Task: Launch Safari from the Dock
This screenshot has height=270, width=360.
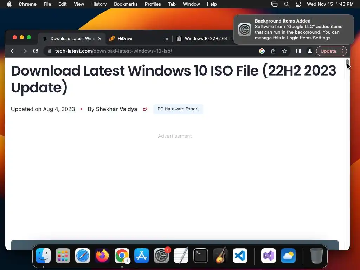Action: pyautogui.click(x=82, y=256)
